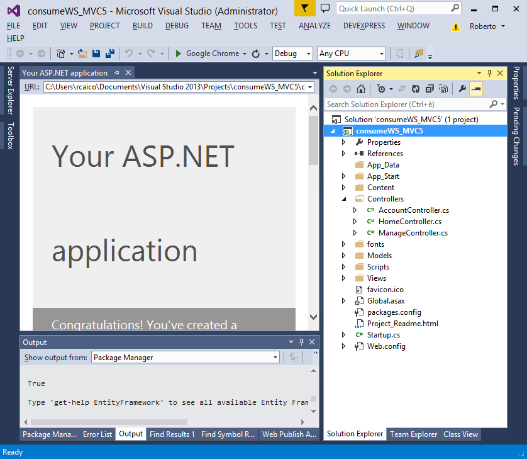This screenshot has height=459, width=527.
Task: Click the Output panel horizontal scrollbar thumb
Action: 109,422
